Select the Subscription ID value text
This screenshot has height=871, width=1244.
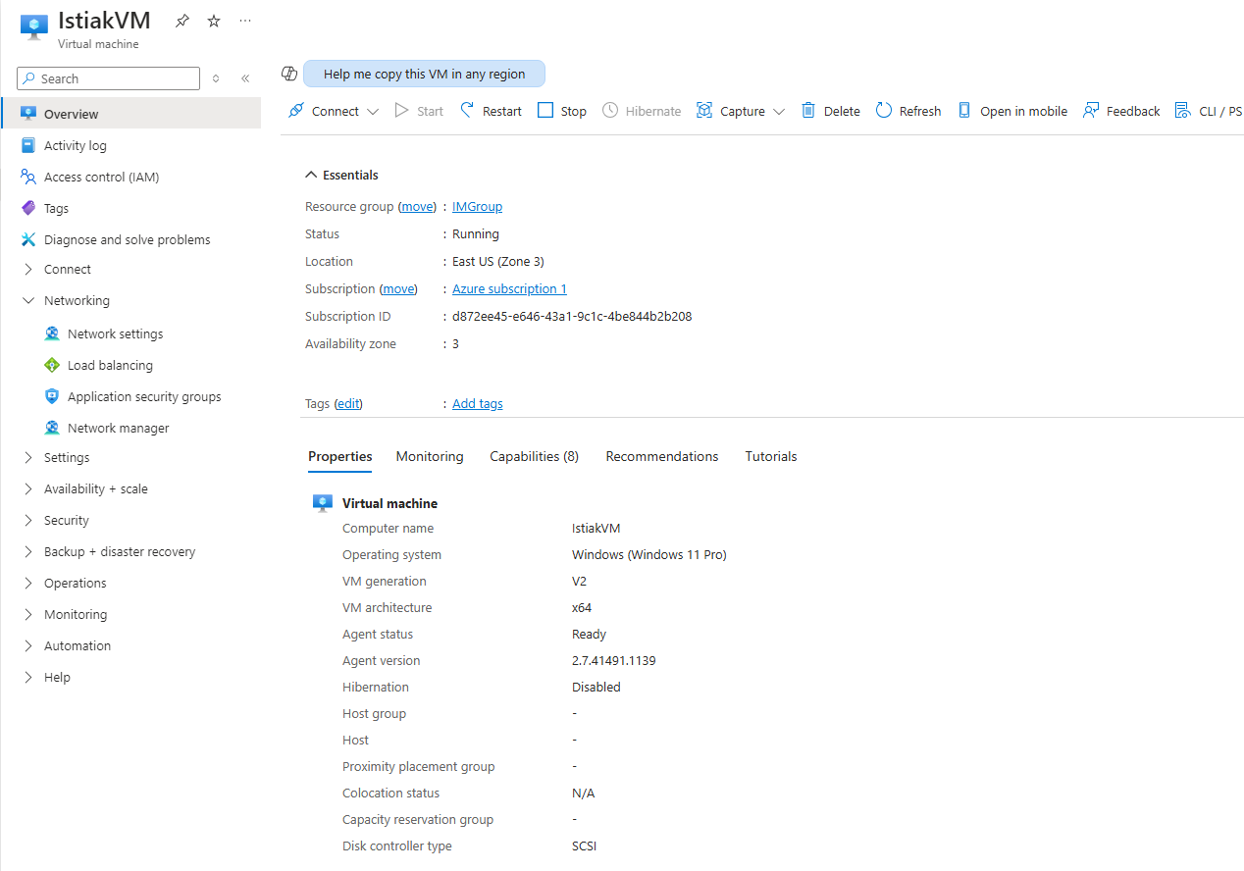click(572, 316)
